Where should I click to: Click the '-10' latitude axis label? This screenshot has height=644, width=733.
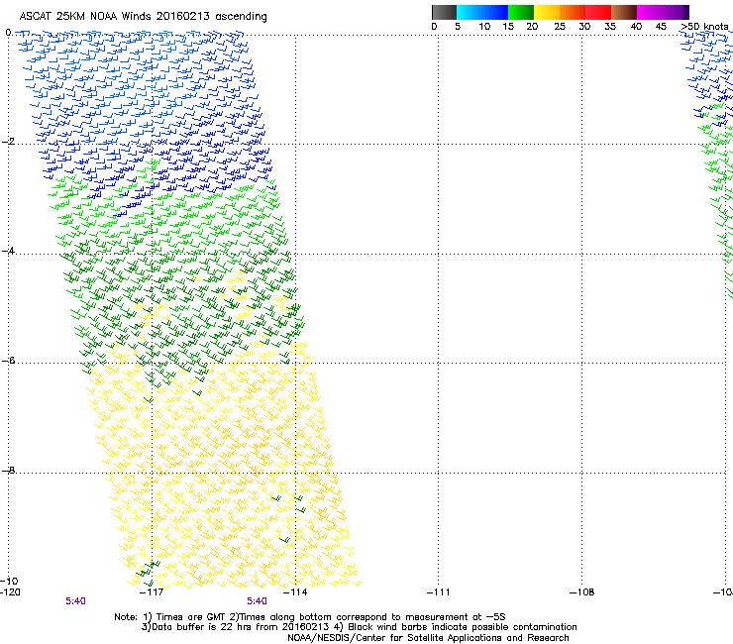click(9, 581)
